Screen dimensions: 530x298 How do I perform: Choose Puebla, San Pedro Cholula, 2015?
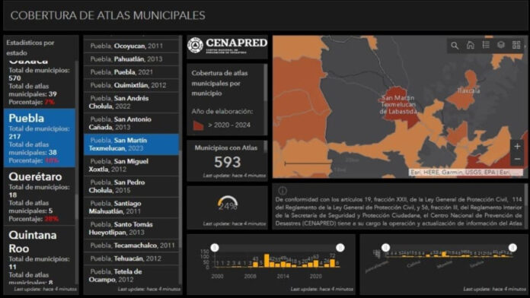pyautogui.click(x=131, y=186)
